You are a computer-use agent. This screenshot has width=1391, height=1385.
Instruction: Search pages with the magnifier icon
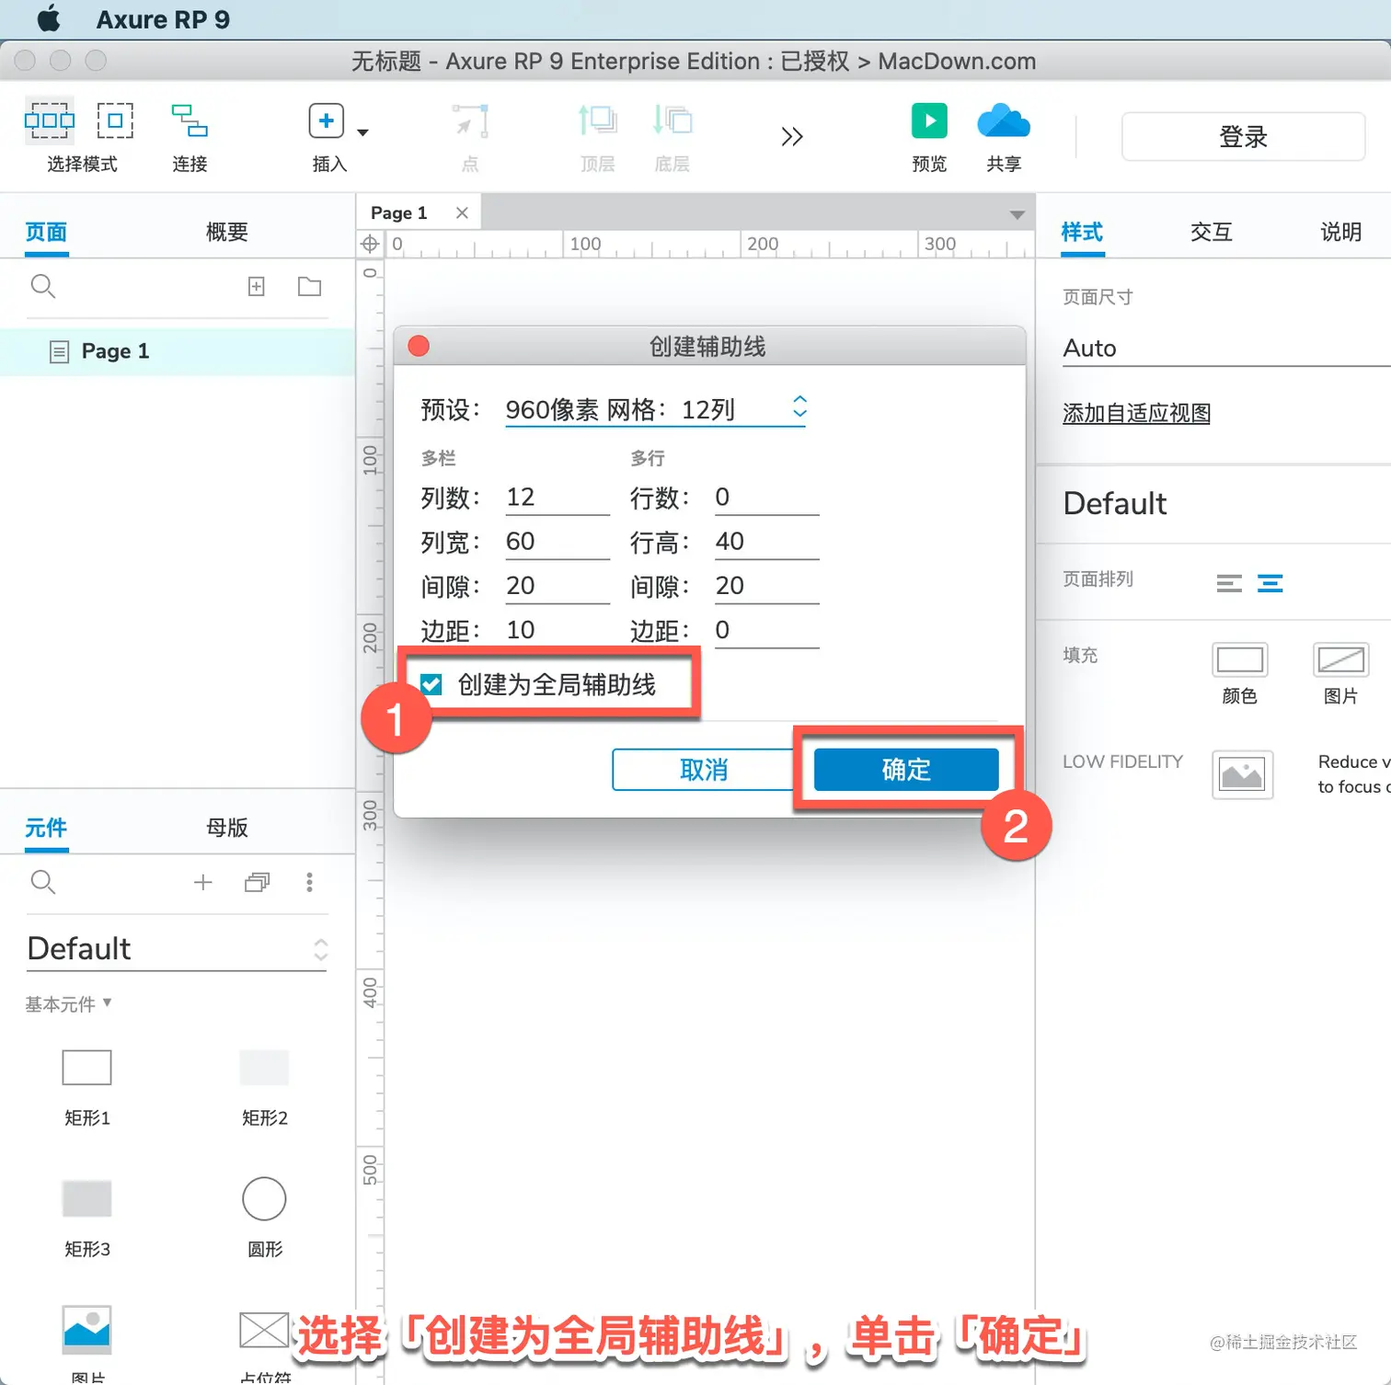coord(43,287)
